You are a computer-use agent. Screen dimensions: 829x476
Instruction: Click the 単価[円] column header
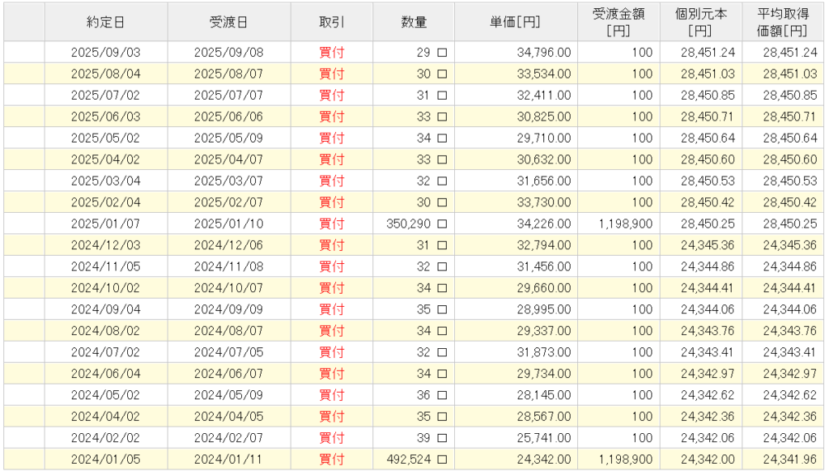point(516,23)
